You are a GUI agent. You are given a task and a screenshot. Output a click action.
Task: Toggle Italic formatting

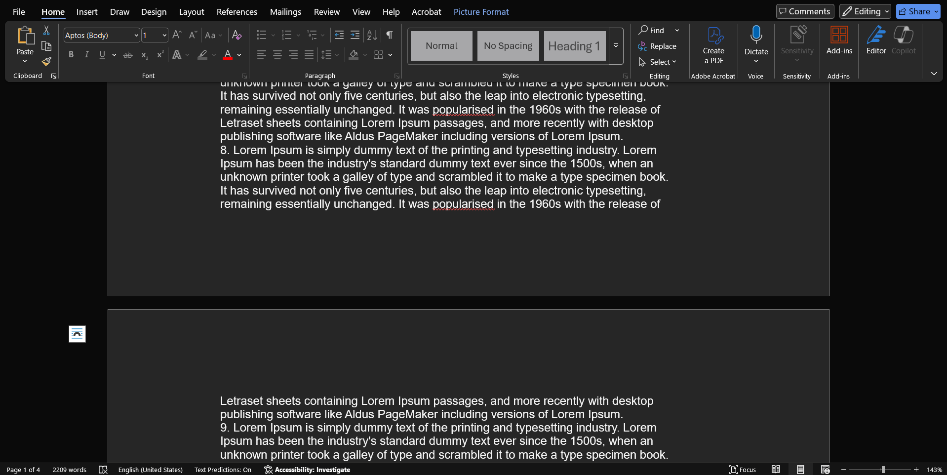[87, 55]
